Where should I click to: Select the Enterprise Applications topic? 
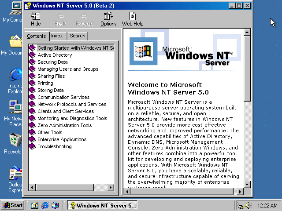click(x=62, y=139)
